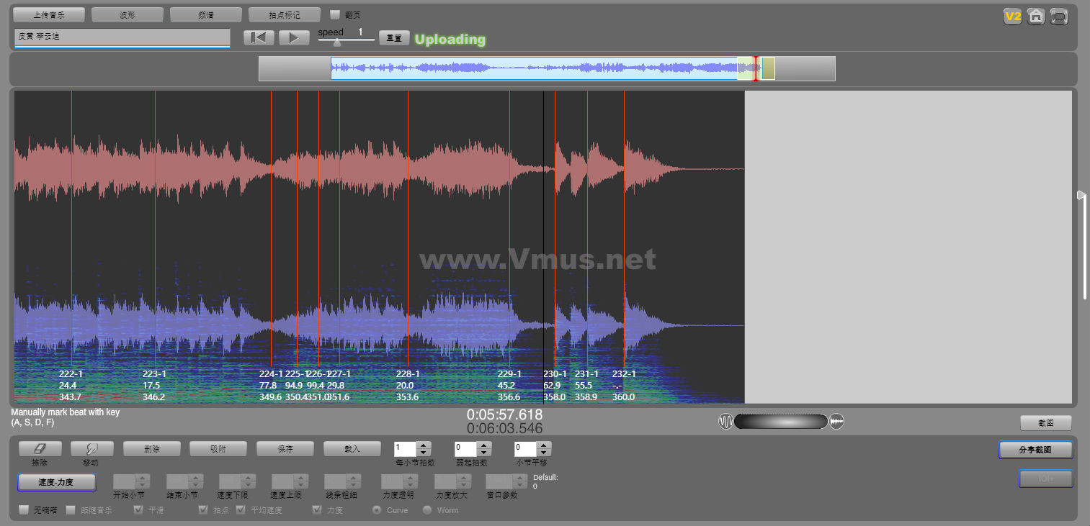1090x526 pixels.
Task: Click the 线条粗细 stepper arrows
Action: pyautogui.click(x=354, y=481)
